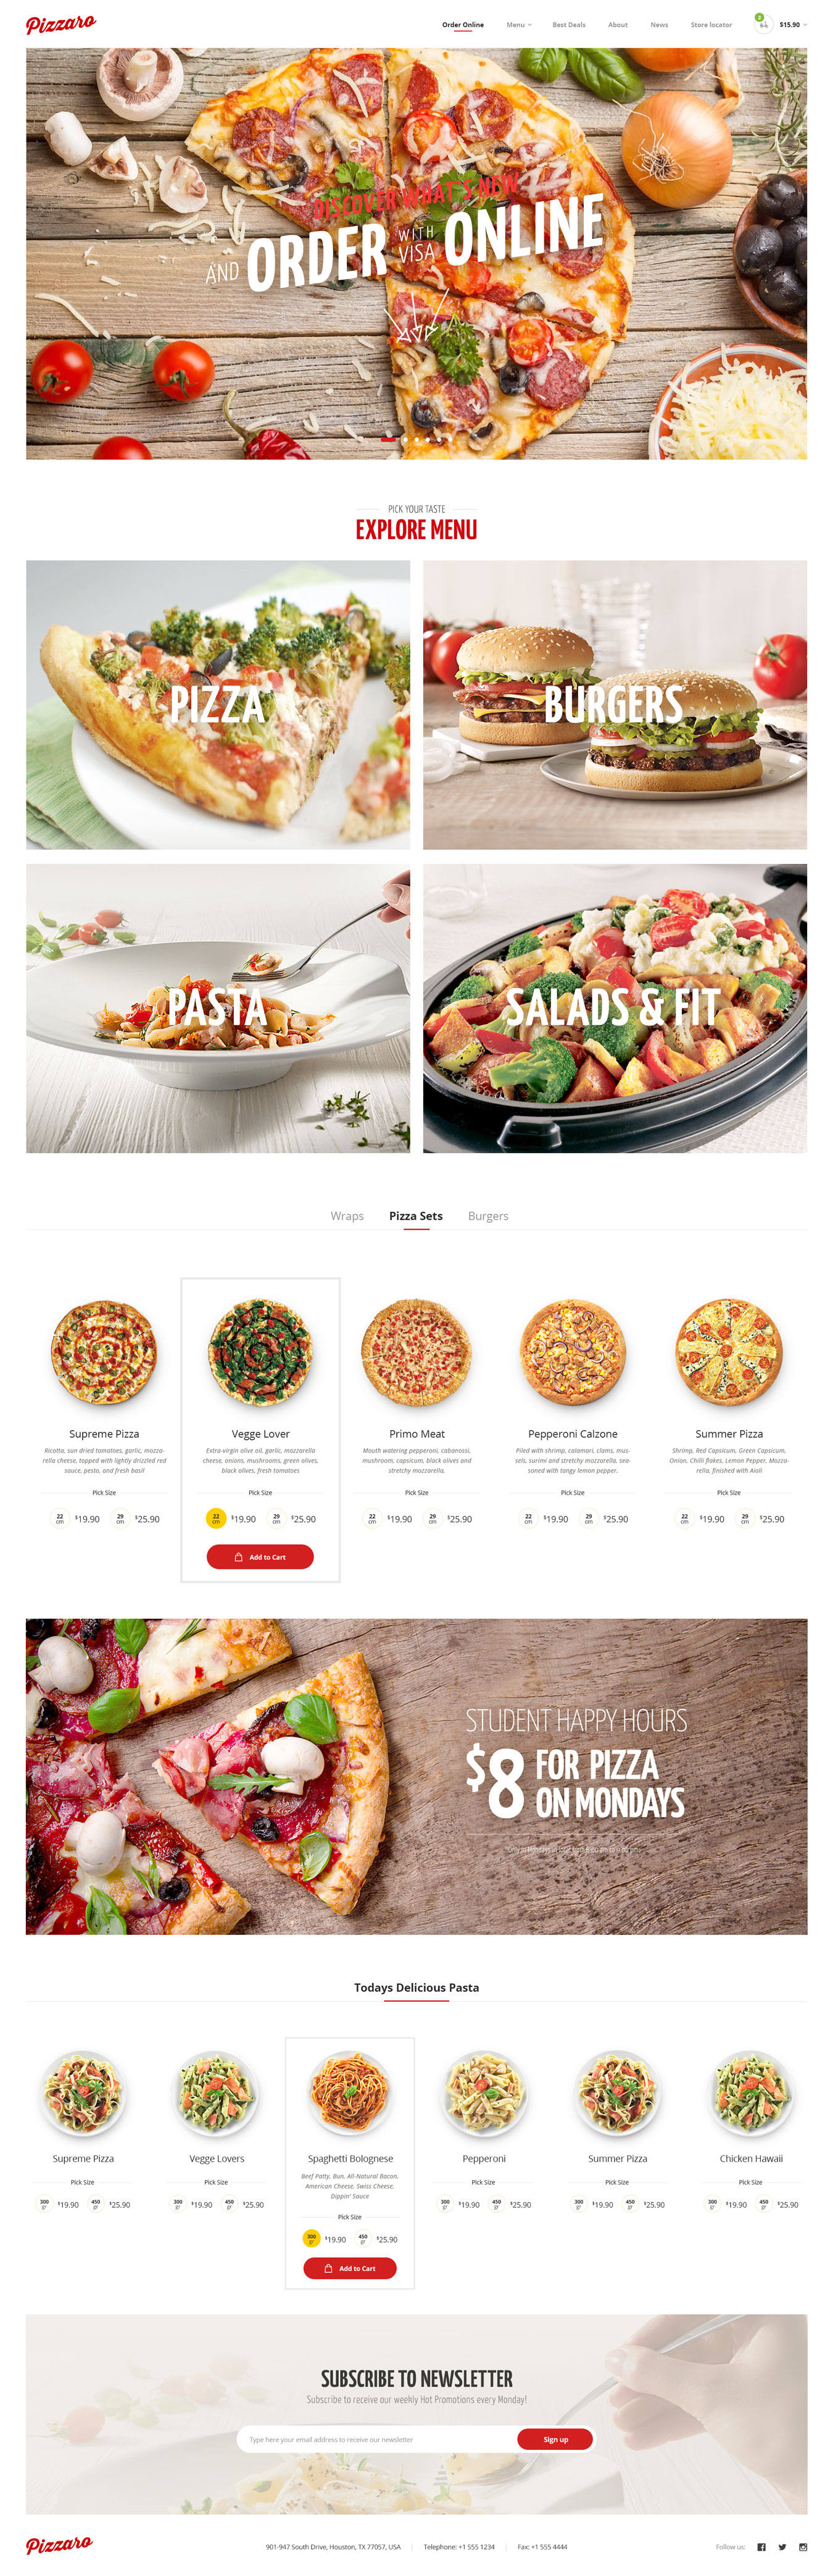Open the Twitter icon in footer

click(782, 2547)
